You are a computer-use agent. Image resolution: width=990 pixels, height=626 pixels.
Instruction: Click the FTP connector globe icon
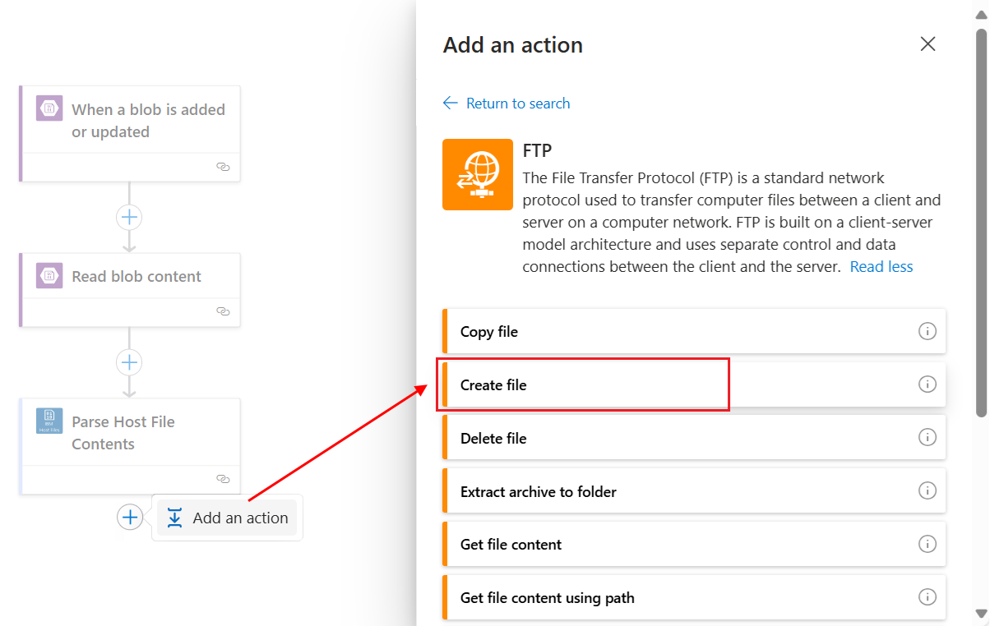[x=478, y=174]
